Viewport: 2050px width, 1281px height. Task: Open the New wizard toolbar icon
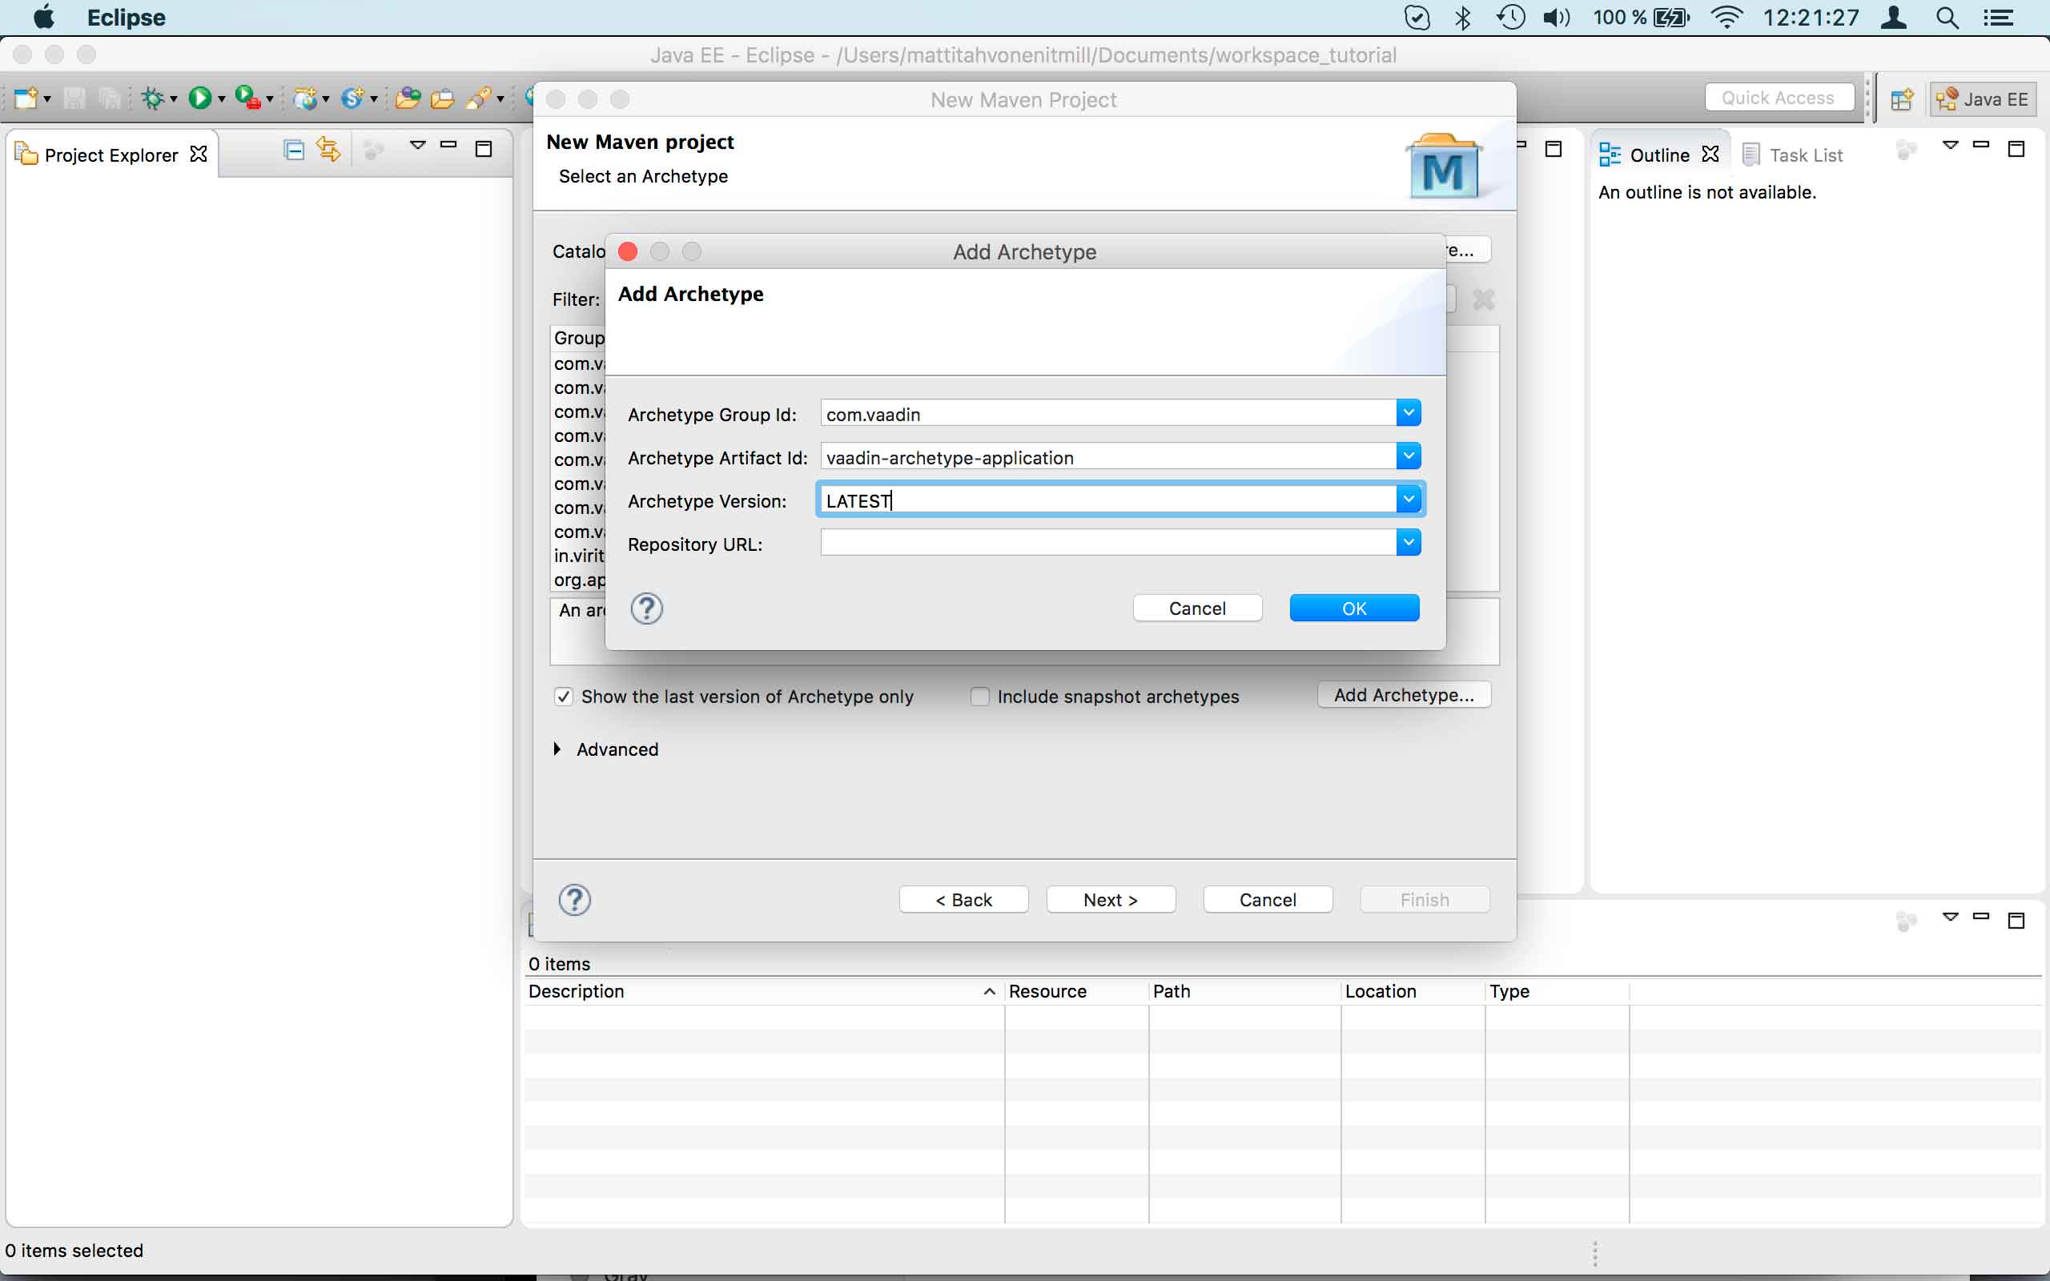(x=26, y=98)
